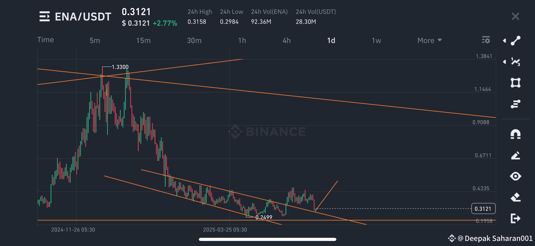Screen dimensions: 535x246
Task: Tap the home indicator bar at bottom
Action: (x=267, y=239)
